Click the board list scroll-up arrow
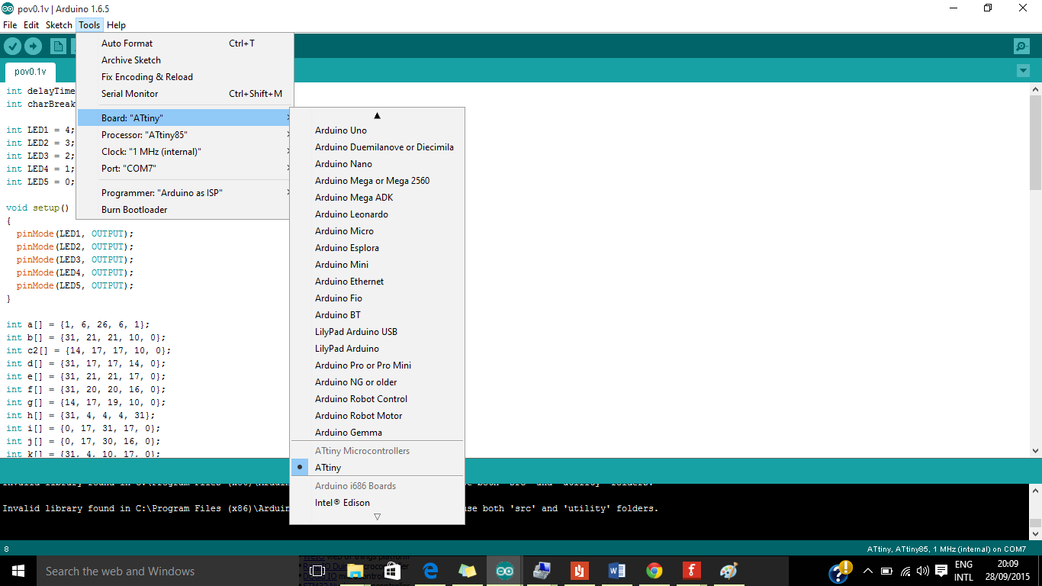Image resolution: width=1042 pixels, height=586 pixels. [377, 116]
